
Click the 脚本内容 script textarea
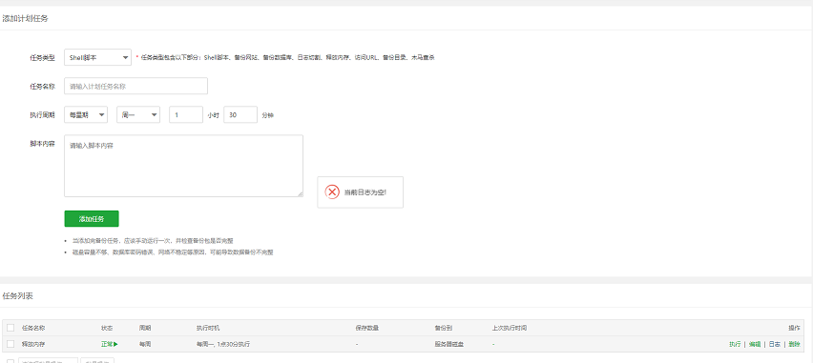point(183,166)
